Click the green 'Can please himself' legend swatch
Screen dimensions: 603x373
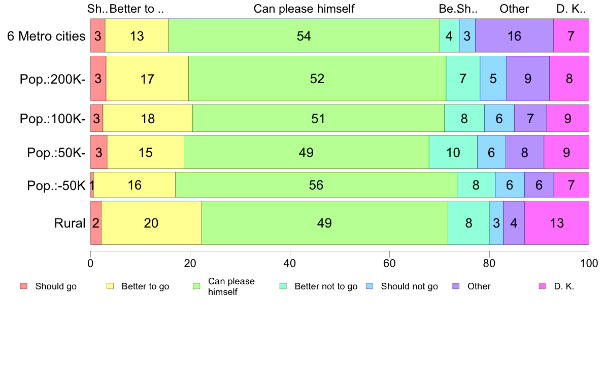coord(196,286)
